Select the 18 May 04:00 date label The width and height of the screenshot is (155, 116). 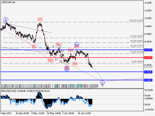coord(54,113)
